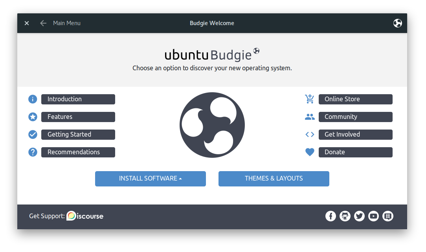This screenshot has height=252, width=426.
Task: Click the large Budgie logo in center
Action: click(x=212, y=125)
